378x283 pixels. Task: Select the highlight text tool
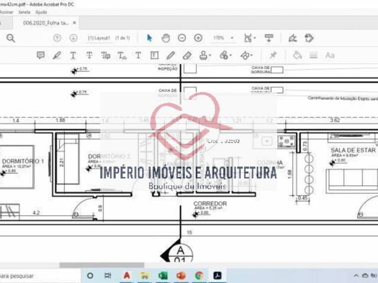click(57, 55)
